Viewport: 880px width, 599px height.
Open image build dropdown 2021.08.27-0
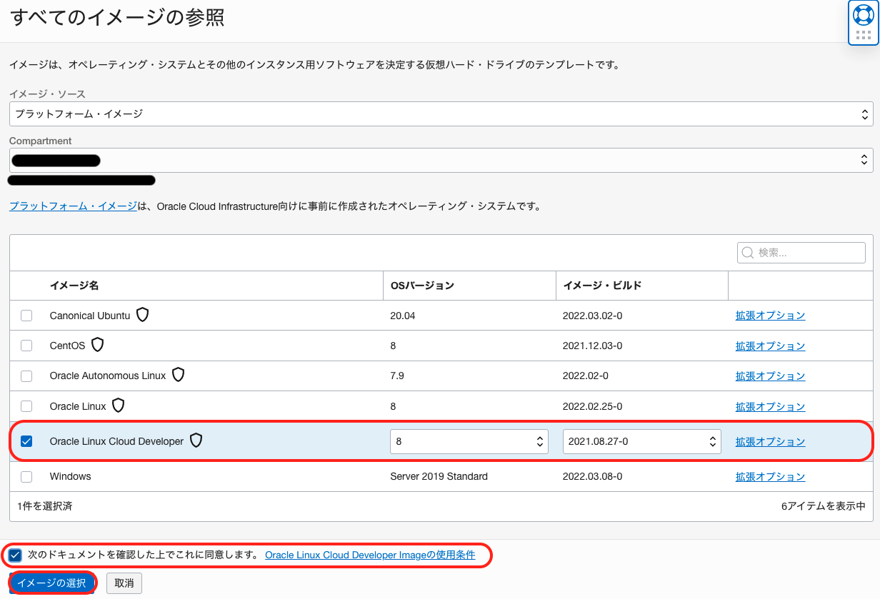pos(641,441)
